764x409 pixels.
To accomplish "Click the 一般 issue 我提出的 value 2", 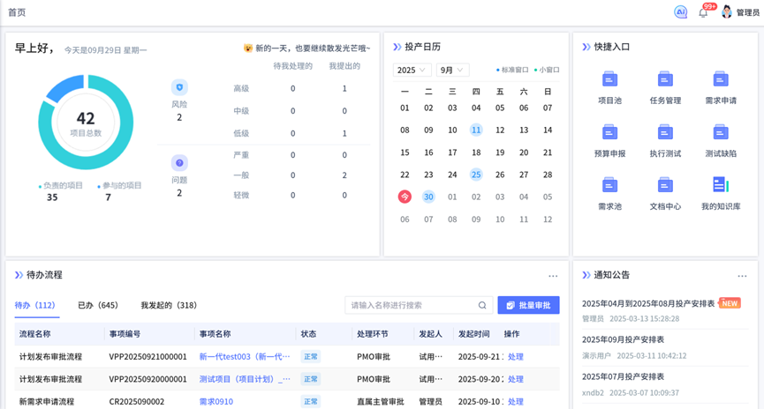I will (344, 175).
